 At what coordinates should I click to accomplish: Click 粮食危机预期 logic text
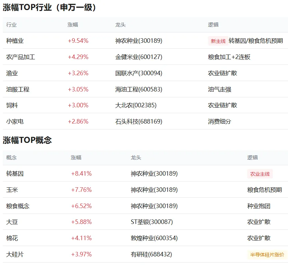[264, 190]
